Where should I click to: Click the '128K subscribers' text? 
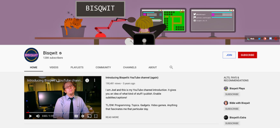coord(53,58)
